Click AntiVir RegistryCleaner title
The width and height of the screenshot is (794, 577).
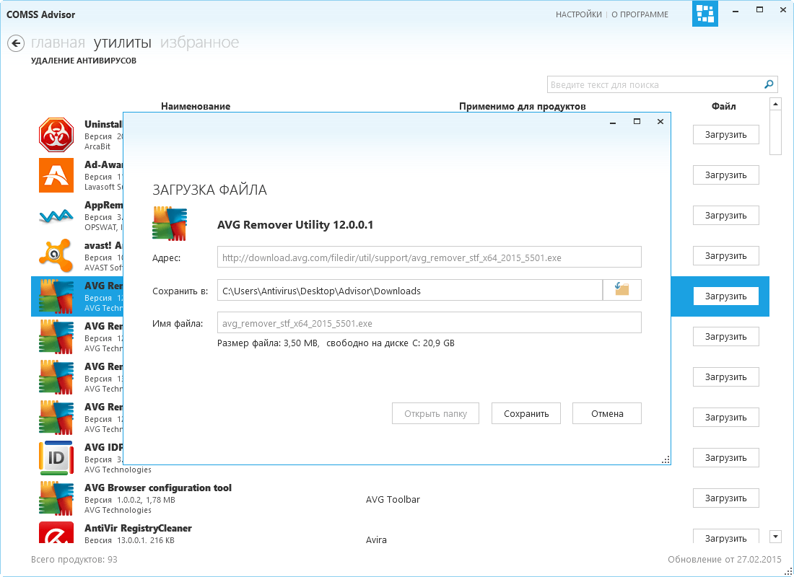(138, 528)
